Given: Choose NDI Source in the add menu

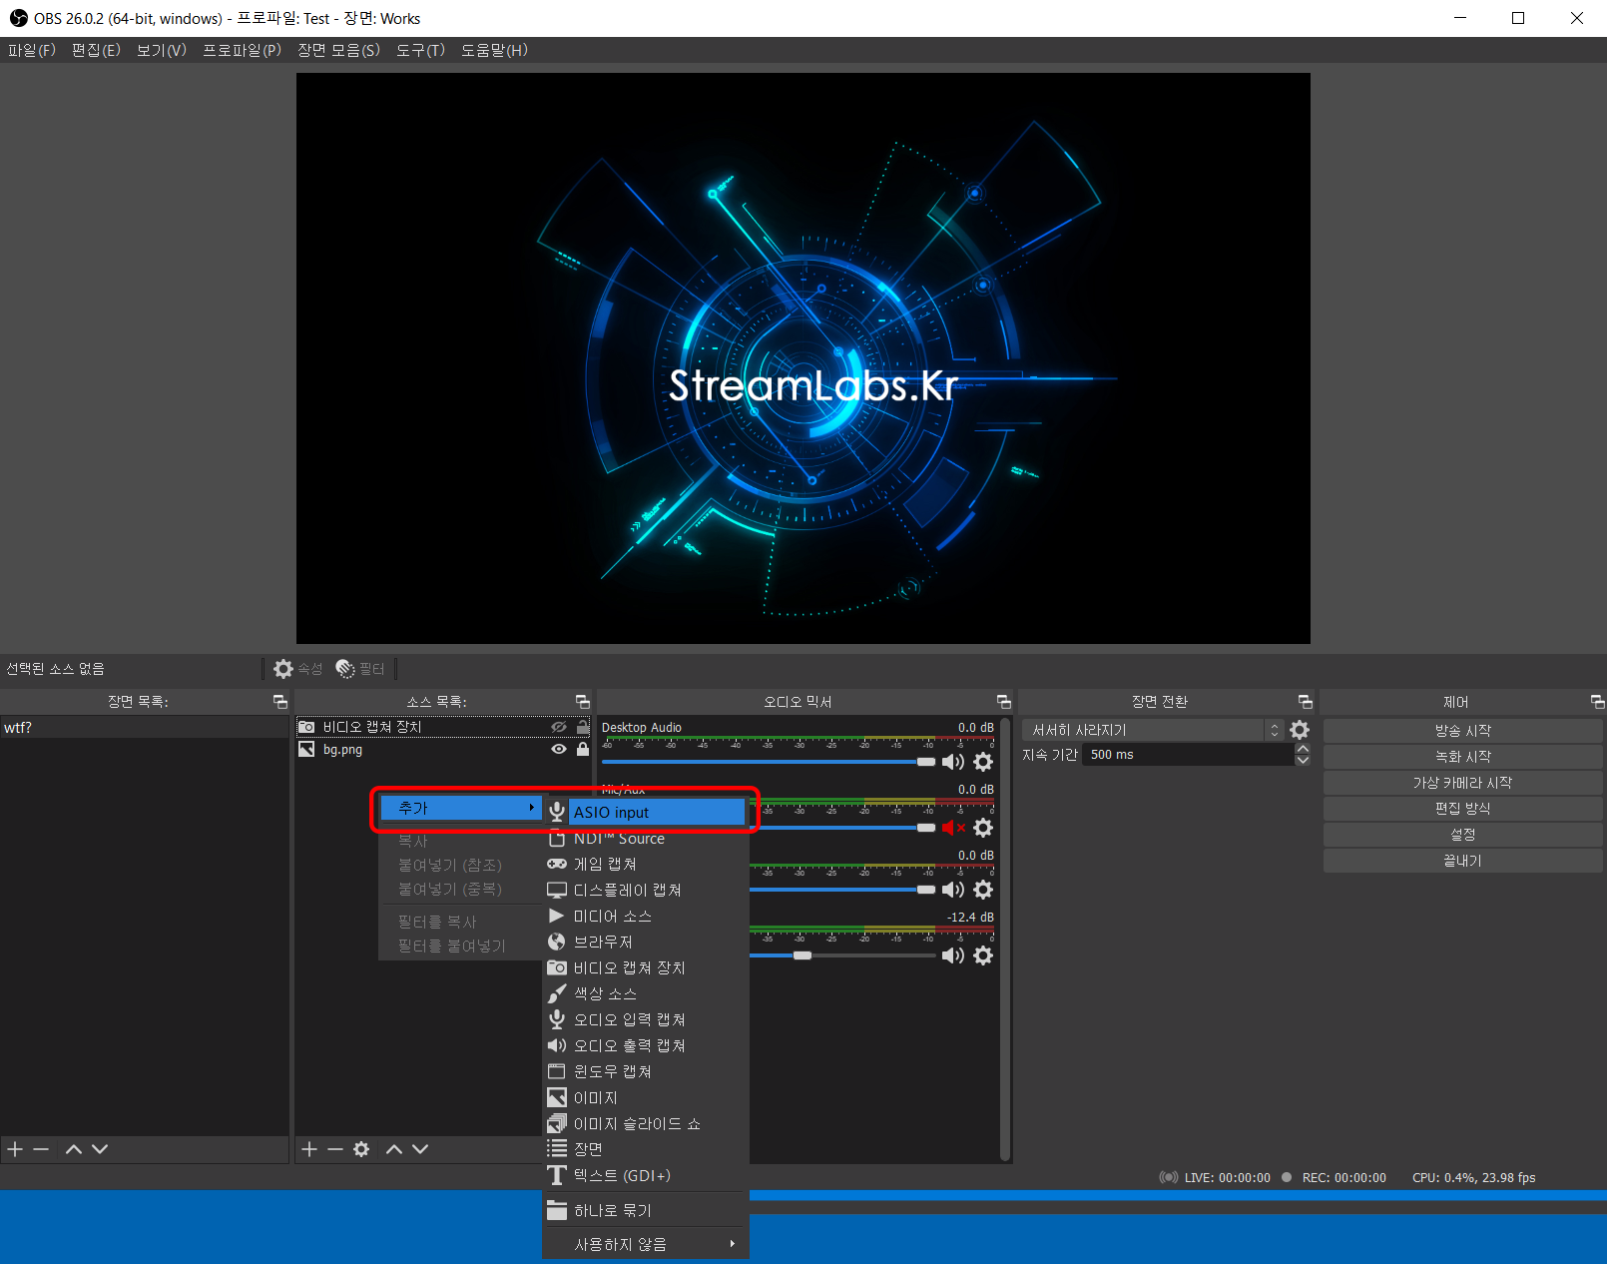Looking at the screenshot, I should (646, 839).
